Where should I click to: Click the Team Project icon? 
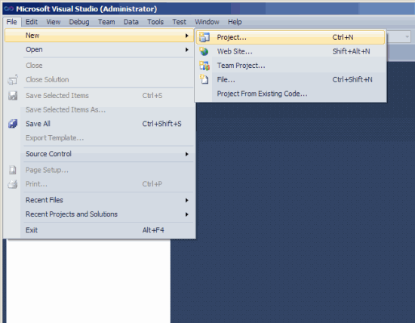(204, 66)
